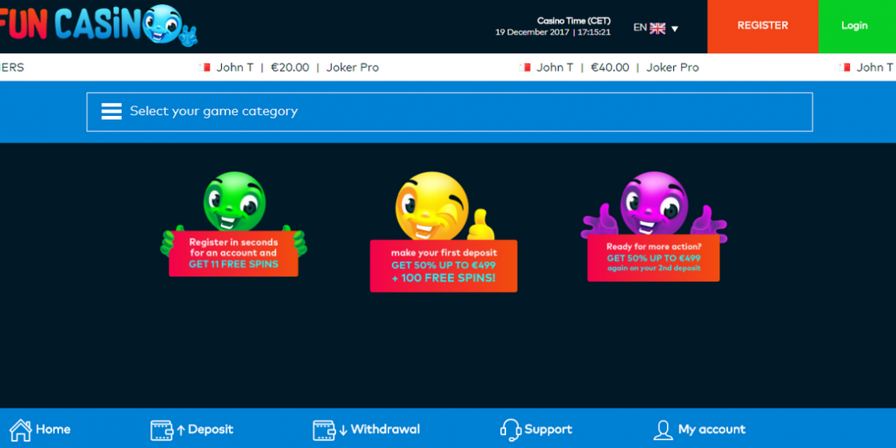
Task: Click the 2nd deposit bonus banner
Action: [653, 257]
